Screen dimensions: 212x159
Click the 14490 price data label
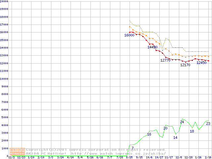click(152, 47)
